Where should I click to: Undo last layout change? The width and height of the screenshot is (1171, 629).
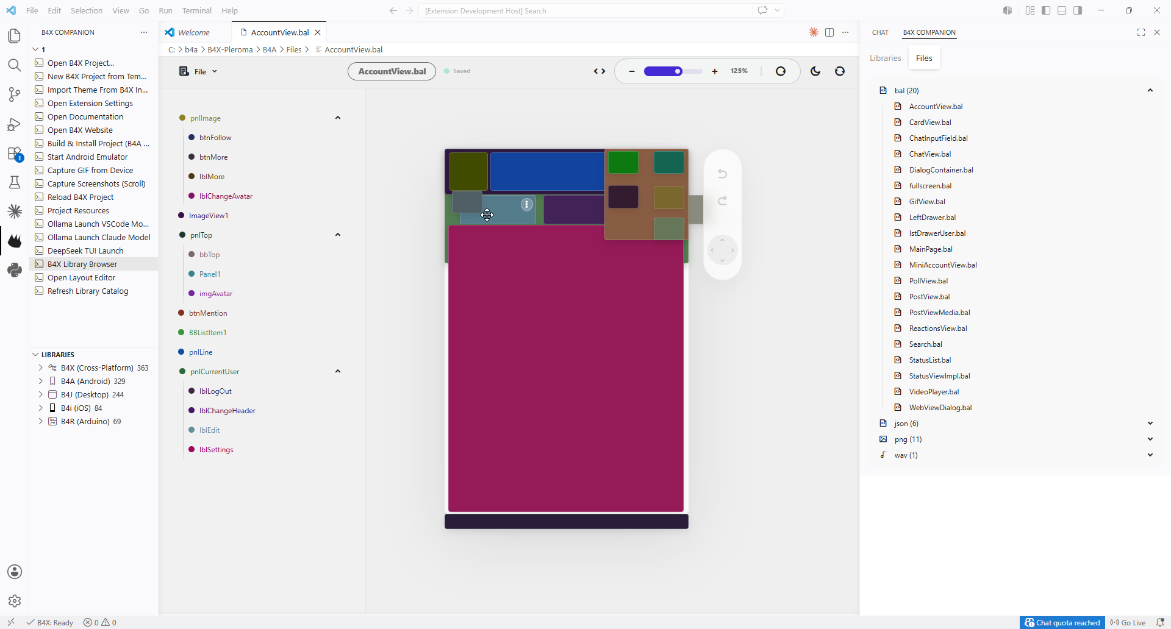pyautogui.click(x=723, y=174)
